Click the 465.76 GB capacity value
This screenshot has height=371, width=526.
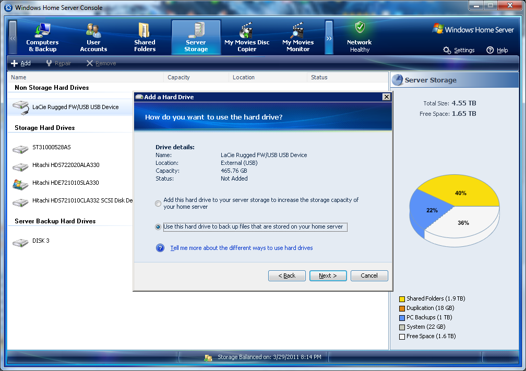[x=234, y=171]
